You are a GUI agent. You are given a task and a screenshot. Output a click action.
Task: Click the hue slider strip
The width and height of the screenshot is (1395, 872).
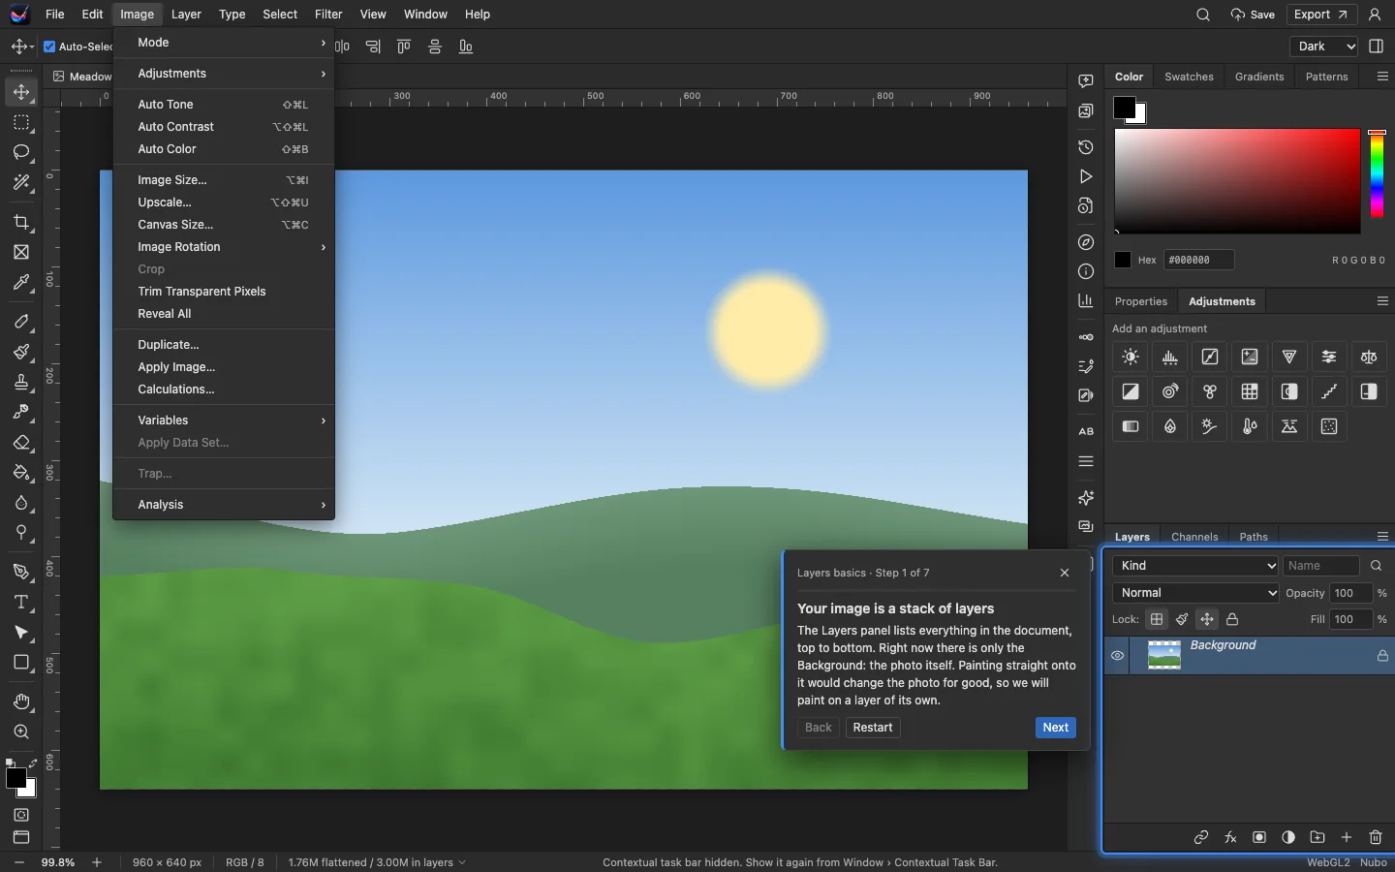[1377, 174]
